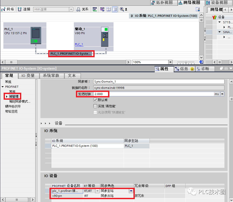Open the ms unit dropdown beside 发送时钟
This screenshot has height=202, width=233.
click(222, 94)
